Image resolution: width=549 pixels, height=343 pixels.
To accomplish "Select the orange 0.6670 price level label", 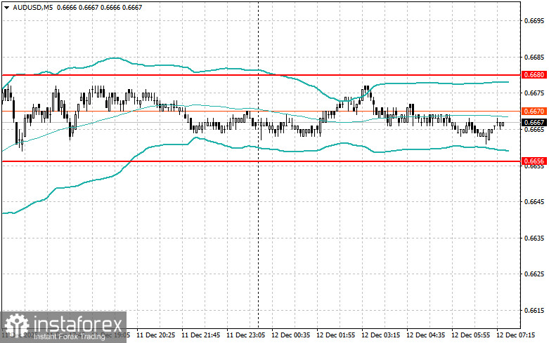I will point(534,111).
